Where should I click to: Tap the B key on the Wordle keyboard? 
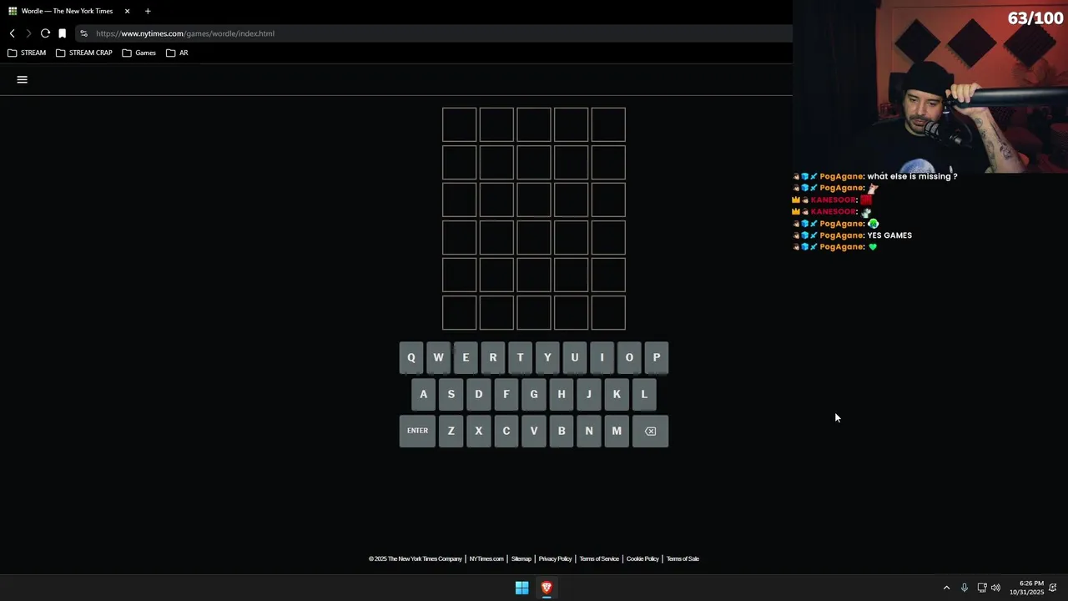tap(562, 431)
